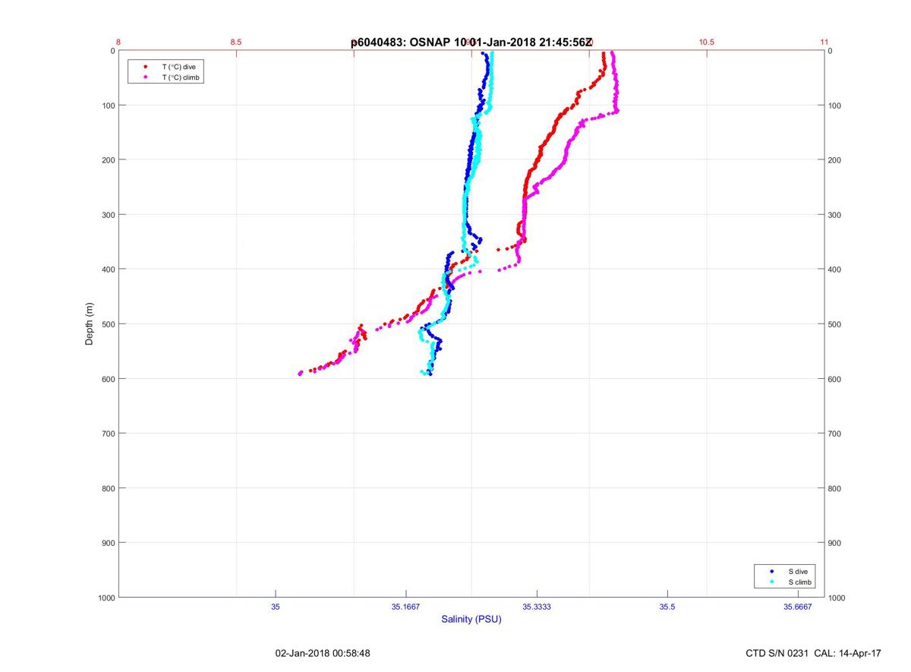Select the 'T (°C) dive' legend entry

click(x=178, y=67)
